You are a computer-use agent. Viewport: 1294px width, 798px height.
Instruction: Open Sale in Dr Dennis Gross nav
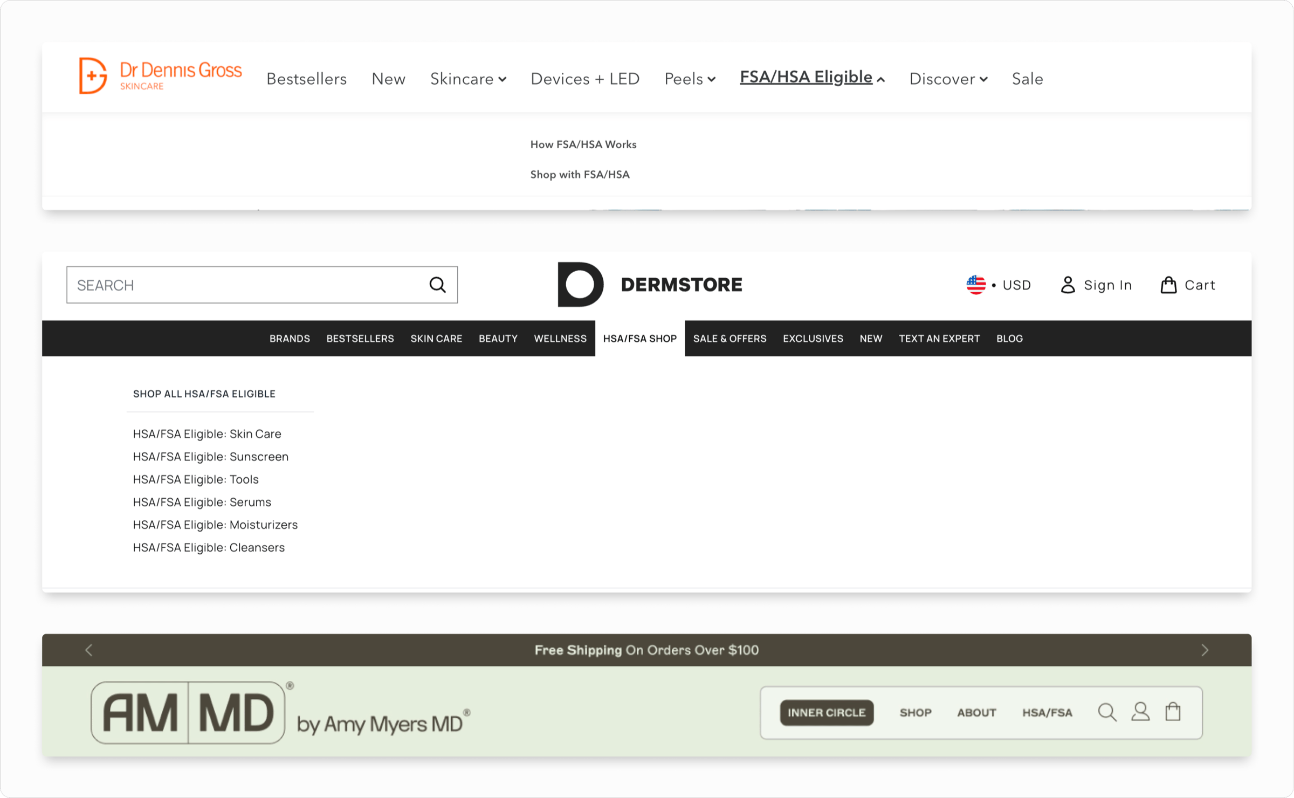[x=1027, y=79]
